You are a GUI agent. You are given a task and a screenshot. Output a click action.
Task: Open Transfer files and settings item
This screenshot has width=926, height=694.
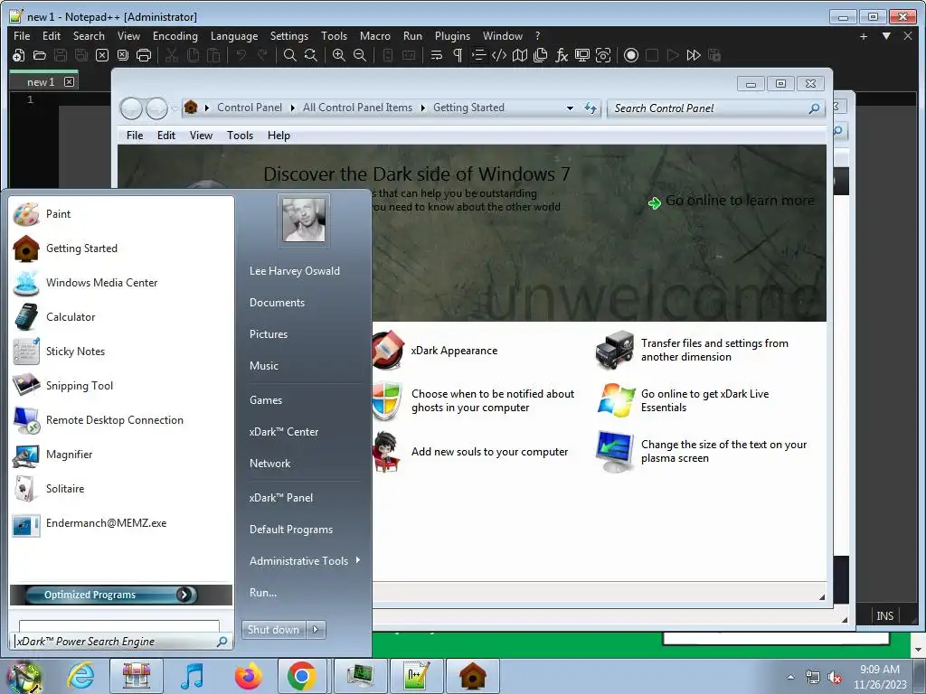(x=714, y=350)
